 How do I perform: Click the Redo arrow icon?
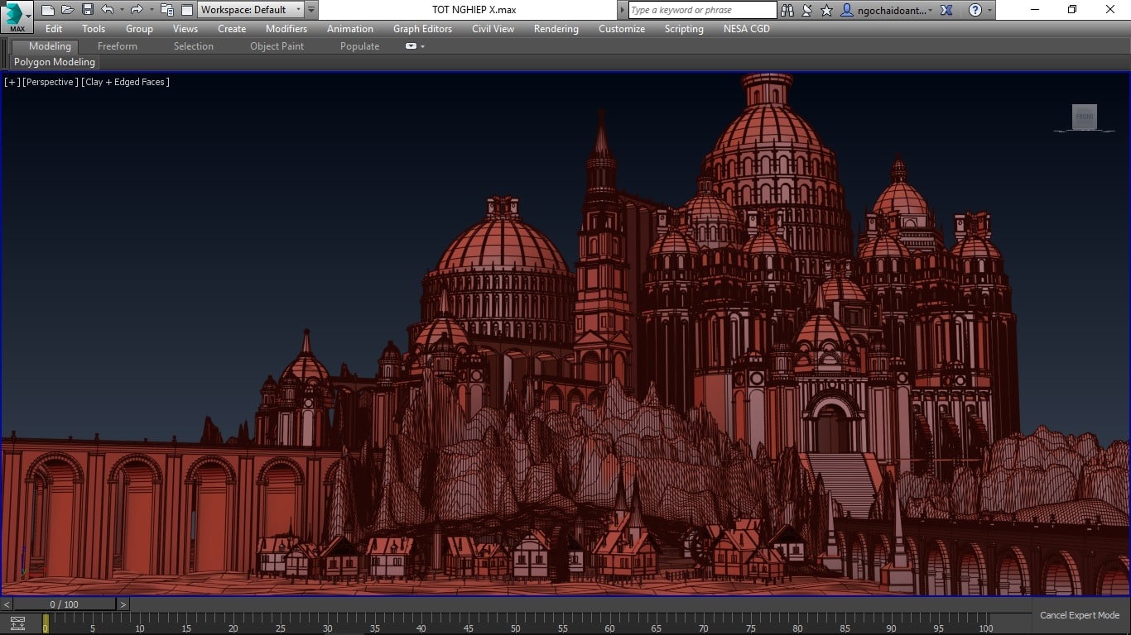click(136, 10)
